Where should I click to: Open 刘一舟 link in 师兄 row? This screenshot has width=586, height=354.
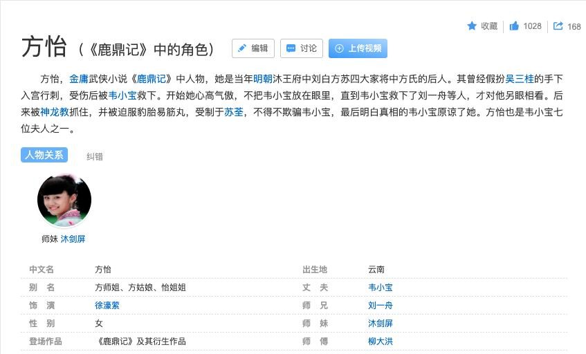click(380, 305)
